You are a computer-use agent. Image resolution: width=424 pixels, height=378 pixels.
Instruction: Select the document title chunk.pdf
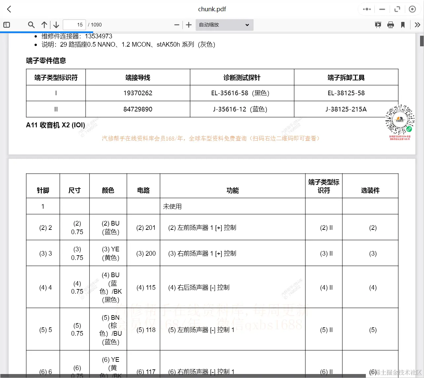tap(212, 9)
